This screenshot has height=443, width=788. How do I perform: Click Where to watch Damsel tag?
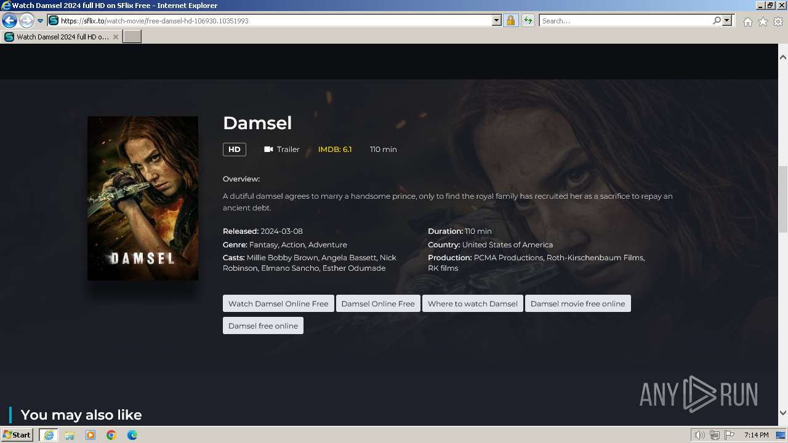coord(473,303)
